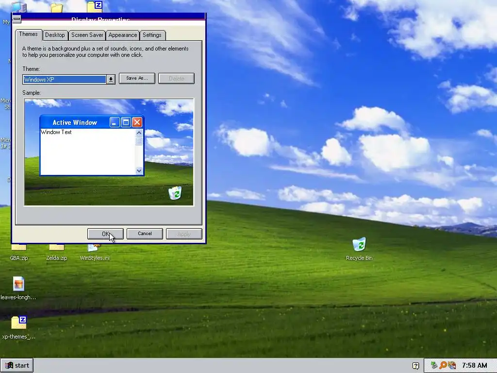
Task: Switch to the Themes tab
Action: click(28, 34)
